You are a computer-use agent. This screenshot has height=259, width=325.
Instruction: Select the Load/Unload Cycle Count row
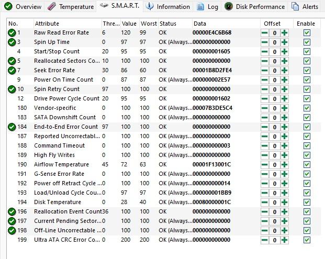(x=164, y=193)
